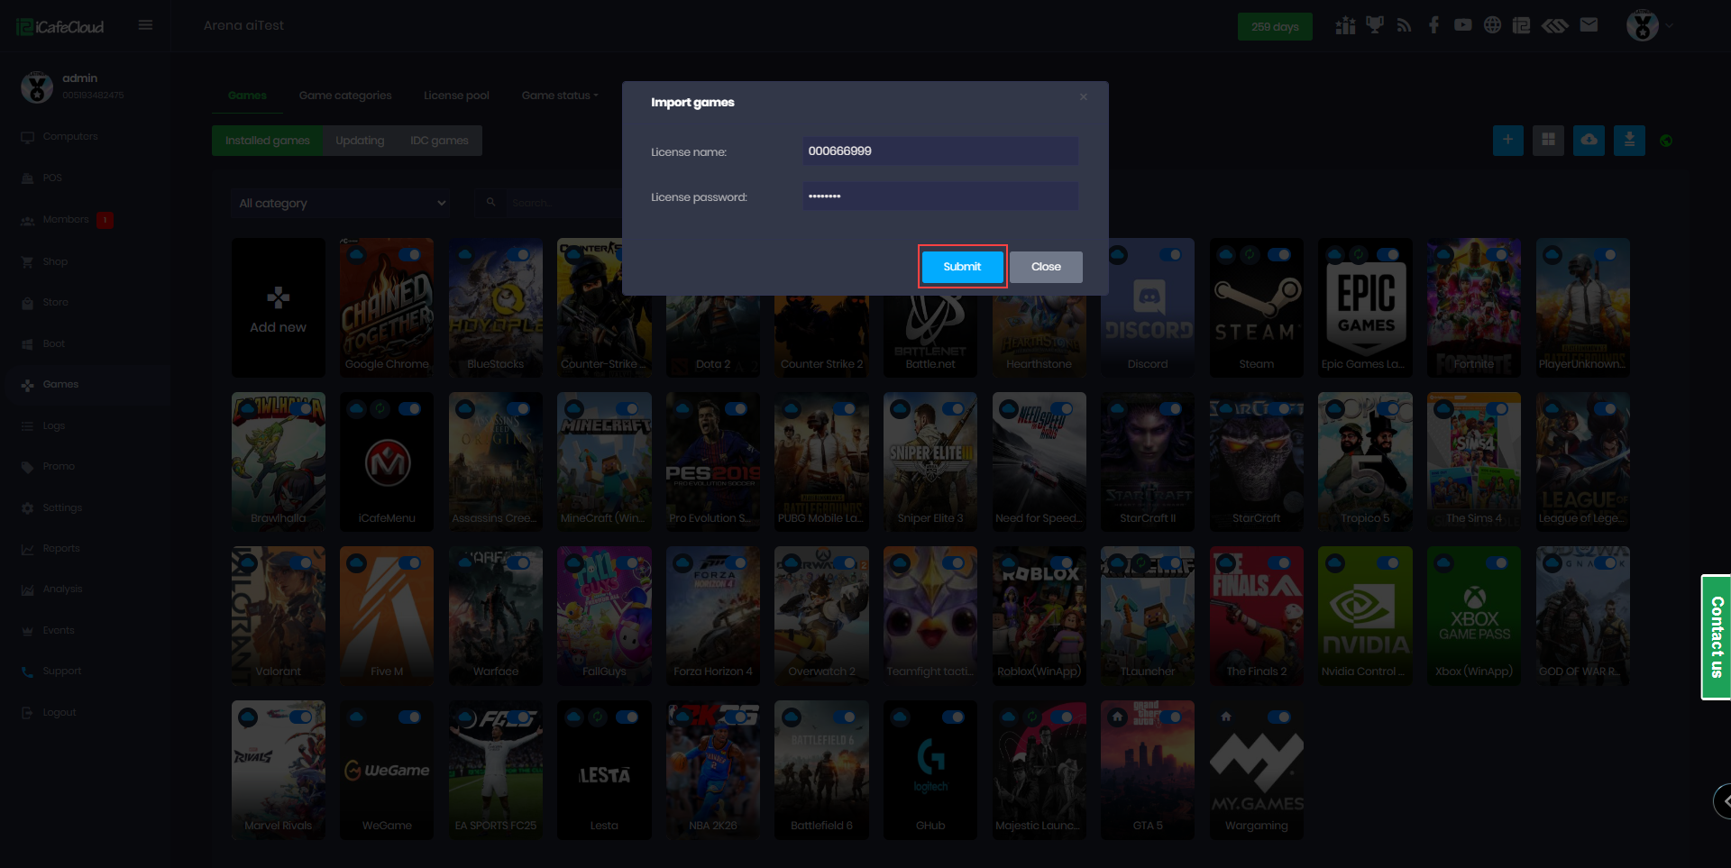The width and height of the screenshot is (1731, 868).
Task: Open the Marvel Rivals game thumbnail
Action: point(279,770)
